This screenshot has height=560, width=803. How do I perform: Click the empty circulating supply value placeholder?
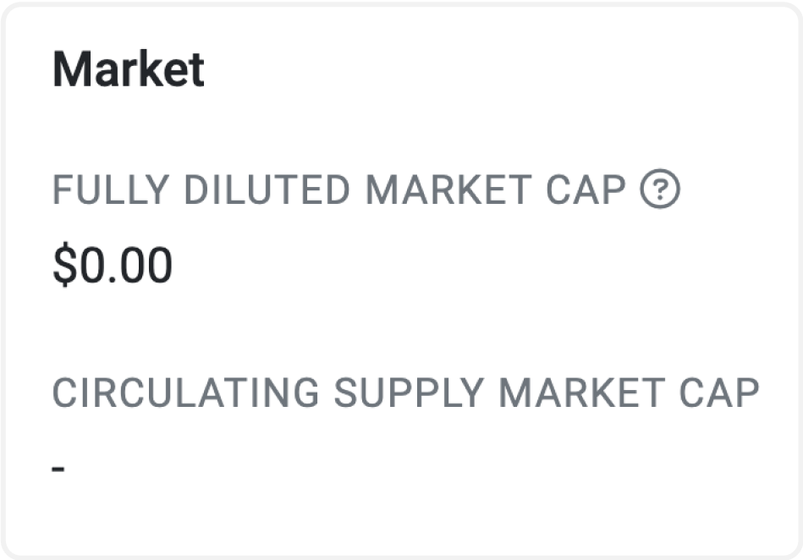point(58,468)
